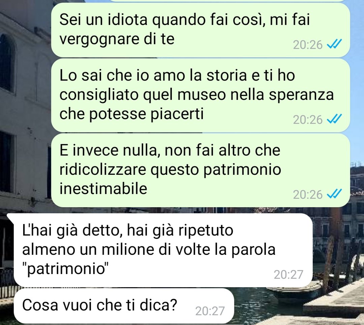Tap the double-check icon on 'Sei un idiota' message
The image size is (364, 325).
(x=334, y=44)
